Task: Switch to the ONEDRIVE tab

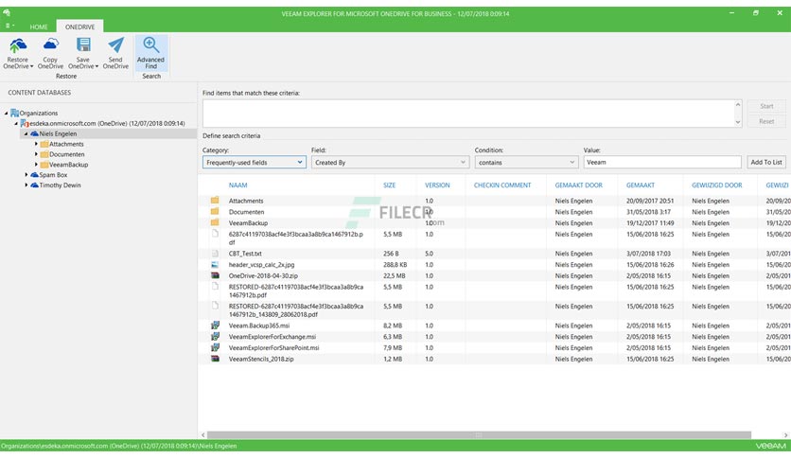Action: tap(79, 26)
